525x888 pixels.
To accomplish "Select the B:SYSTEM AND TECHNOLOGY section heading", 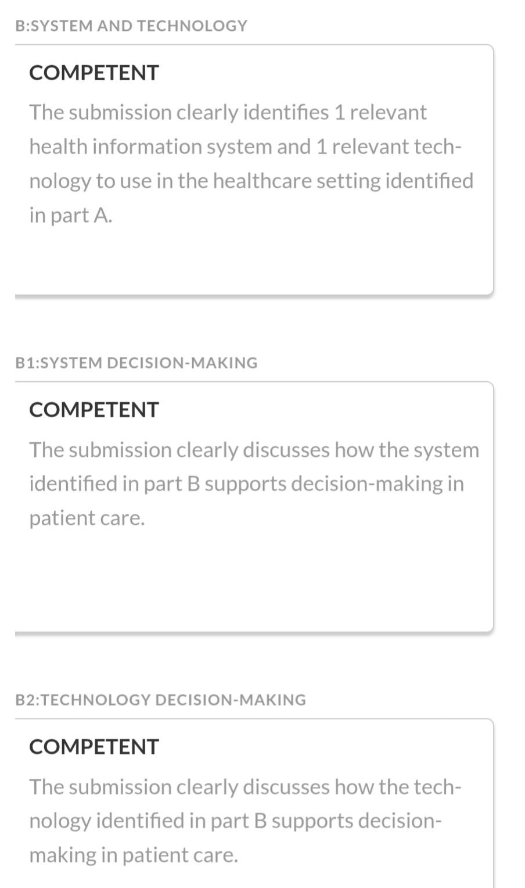I will pos(131,26).
